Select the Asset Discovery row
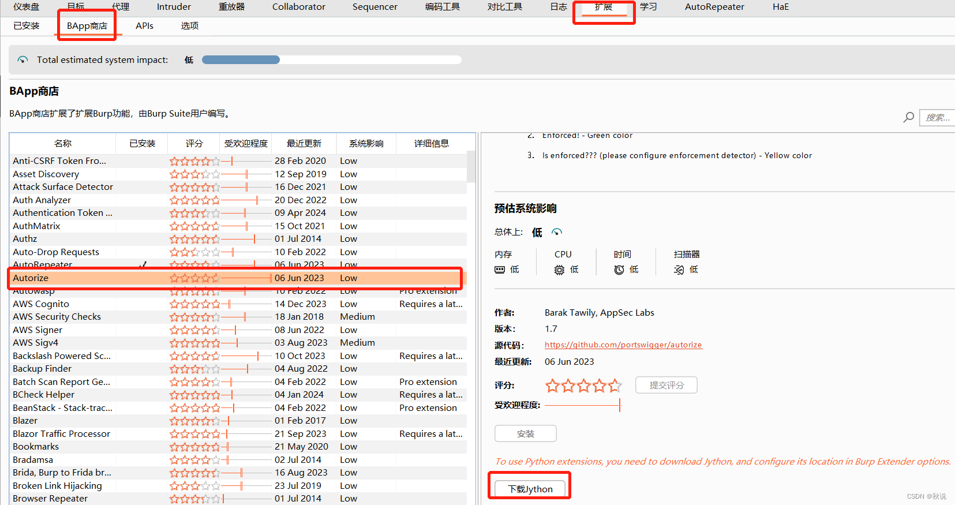 click(x=238, y=174)
